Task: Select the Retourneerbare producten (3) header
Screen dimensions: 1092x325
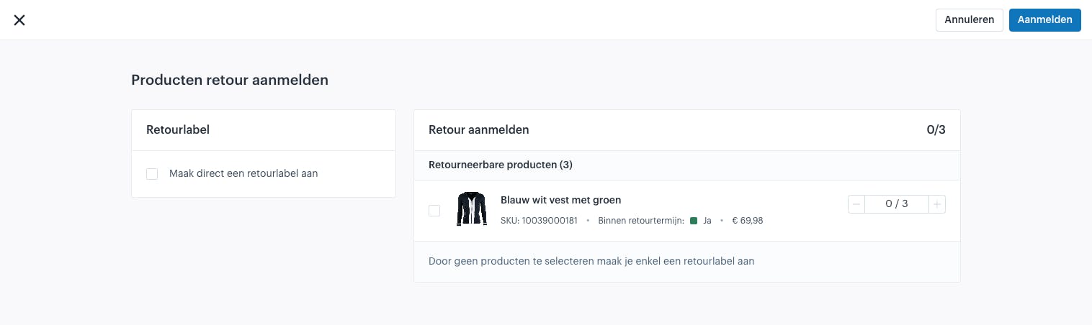Action: (501, 165)
